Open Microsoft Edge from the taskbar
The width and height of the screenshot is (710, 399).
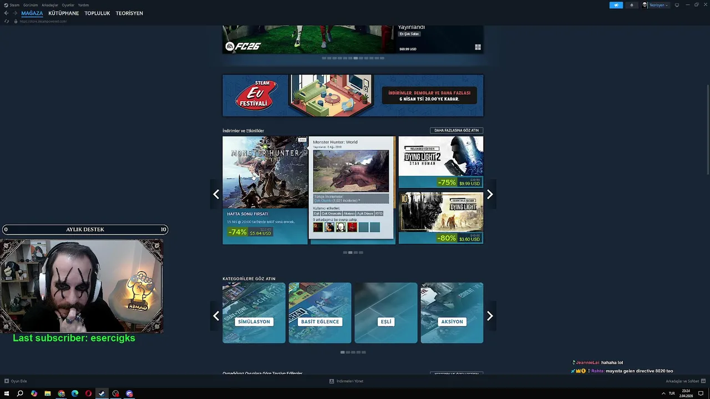pos(75,393)
